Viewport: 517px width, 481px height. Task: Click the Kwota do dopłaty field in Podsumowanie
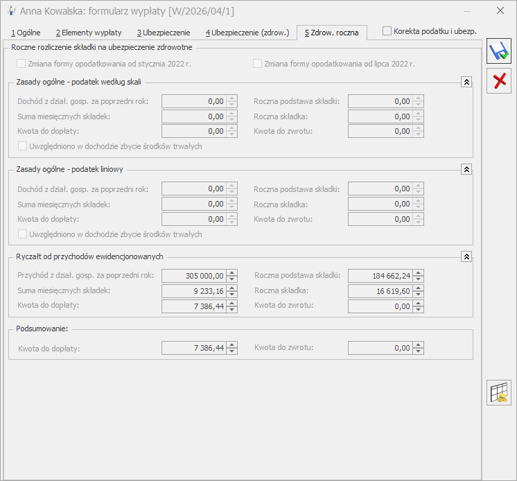tap(194, 349)
